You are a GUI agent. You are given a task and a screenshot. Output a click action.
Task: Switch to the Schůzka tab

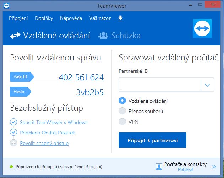coord(119,36)
